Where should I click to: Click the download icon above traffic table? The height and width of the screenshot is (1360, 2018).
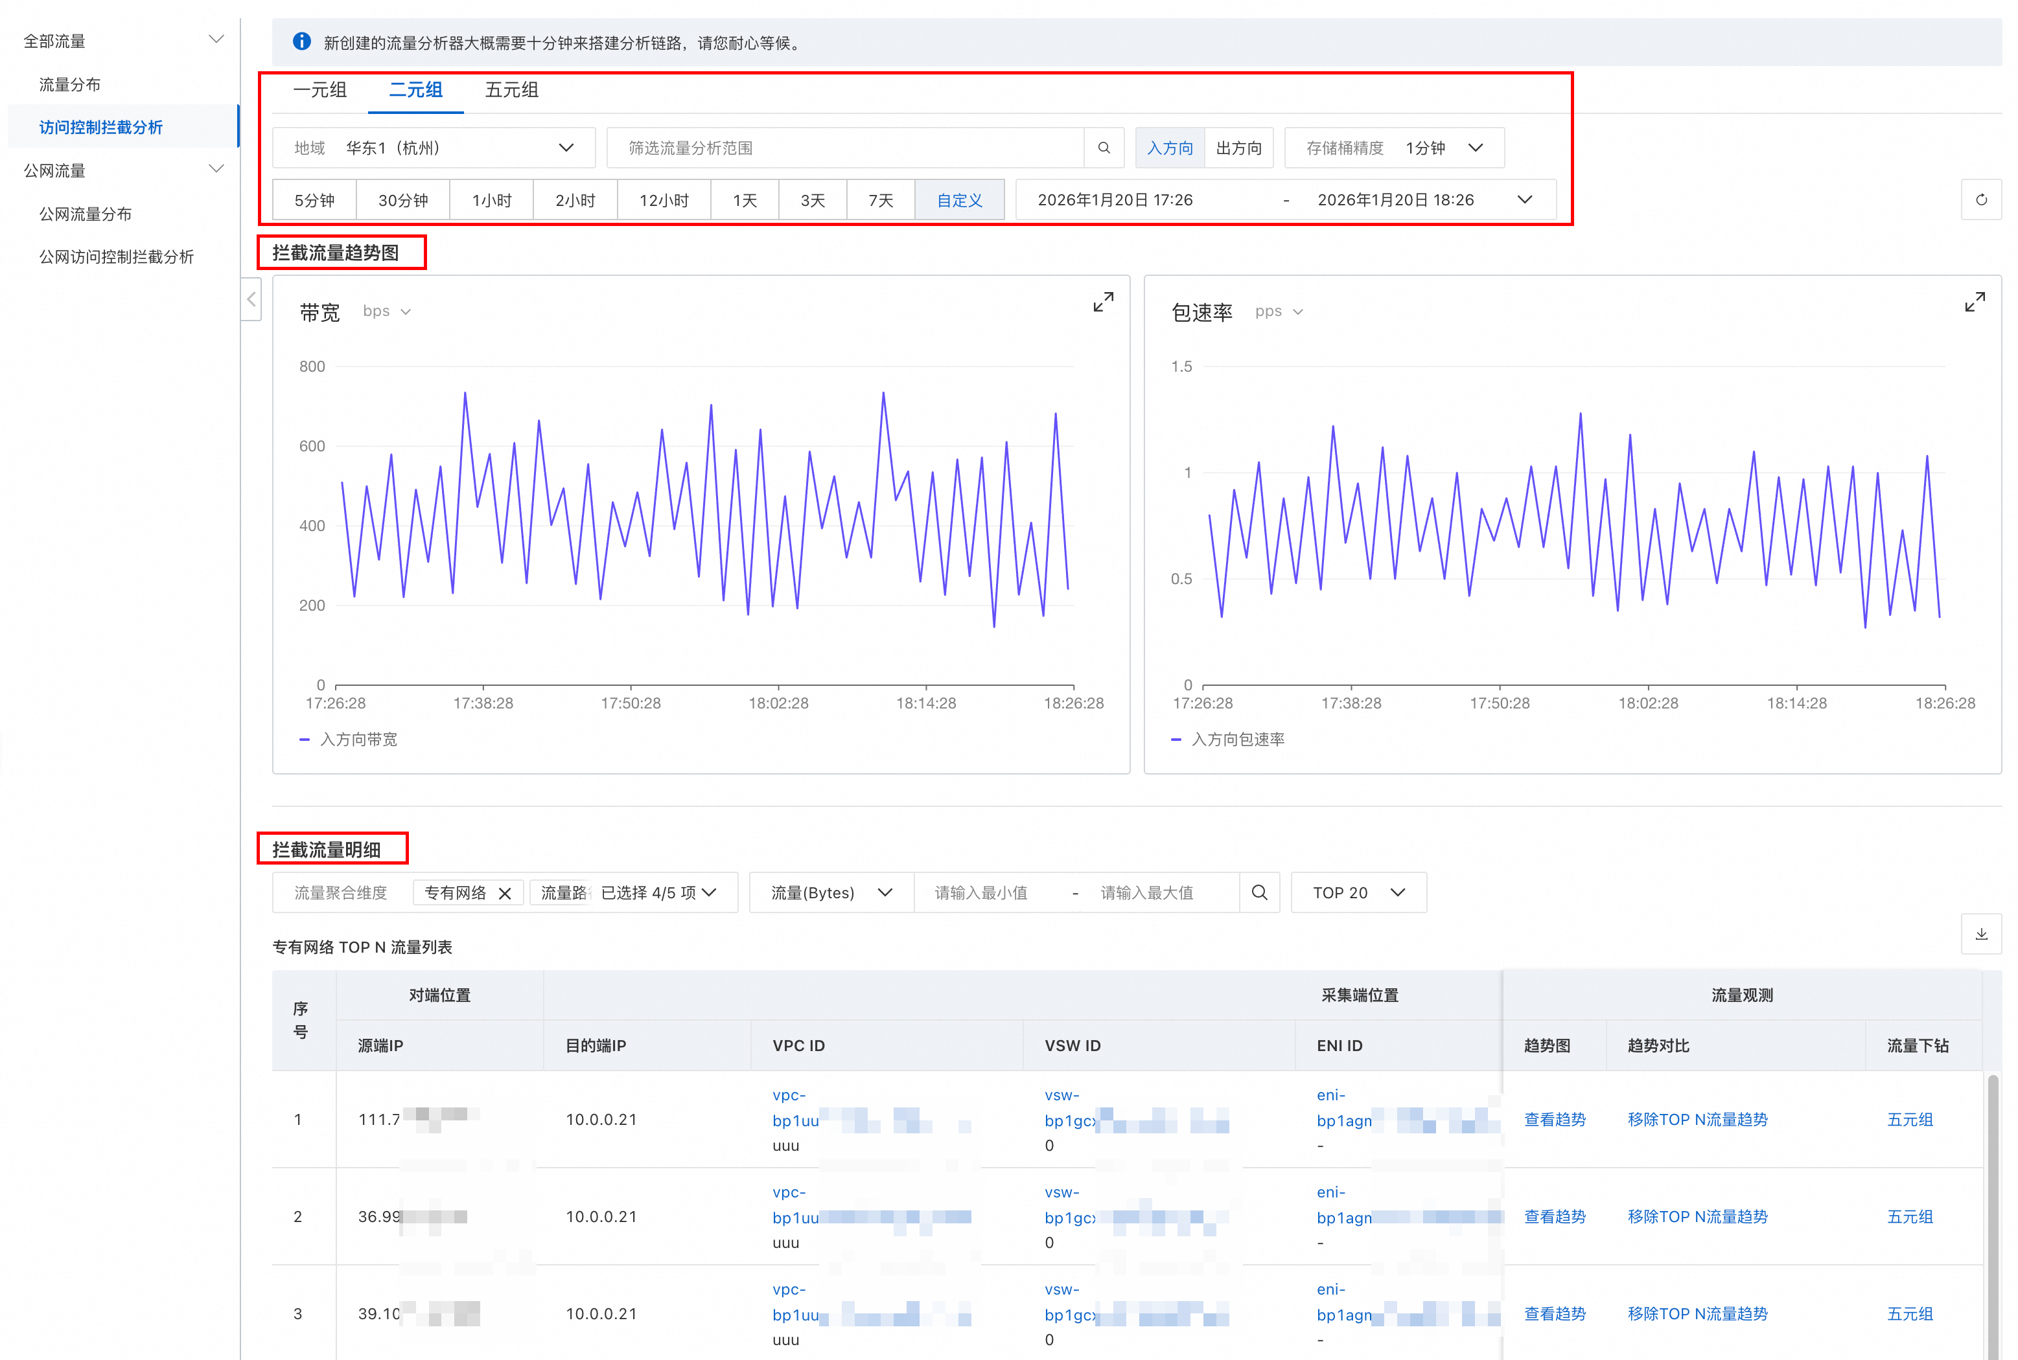click(1980, 934)
